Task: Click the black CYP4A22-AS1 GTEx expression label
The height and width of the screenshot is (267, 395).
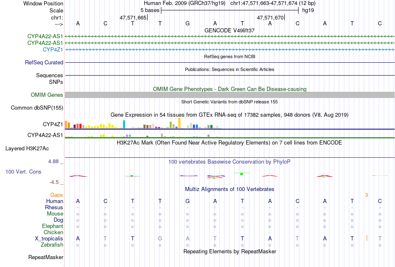Action: [45, 135]
